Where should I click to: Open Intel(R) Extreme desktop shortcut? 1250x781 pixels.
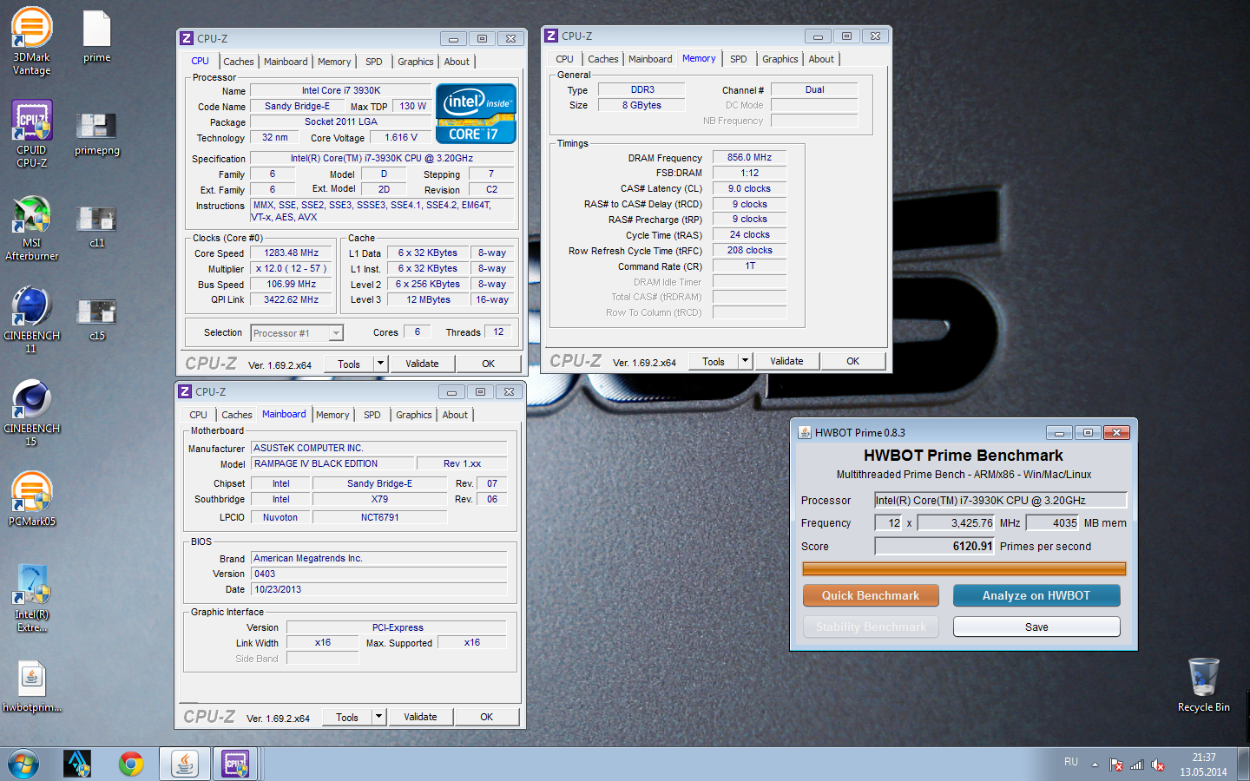32,598
